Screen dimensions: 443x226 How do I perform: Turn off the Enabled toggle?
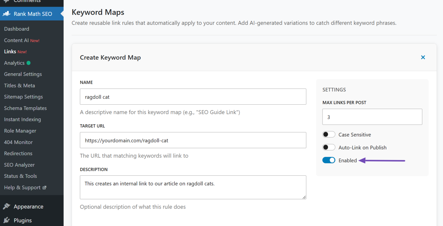(x=329, y=161)
